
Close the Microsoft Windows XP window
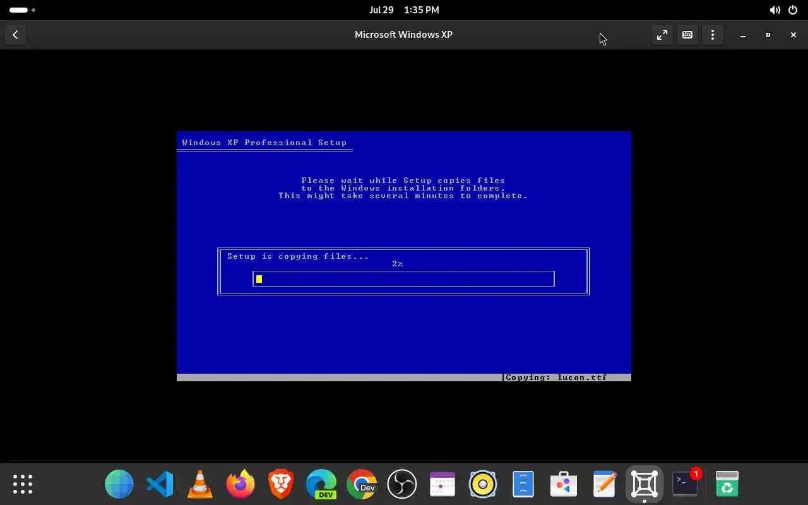click(x=793, y=35)
